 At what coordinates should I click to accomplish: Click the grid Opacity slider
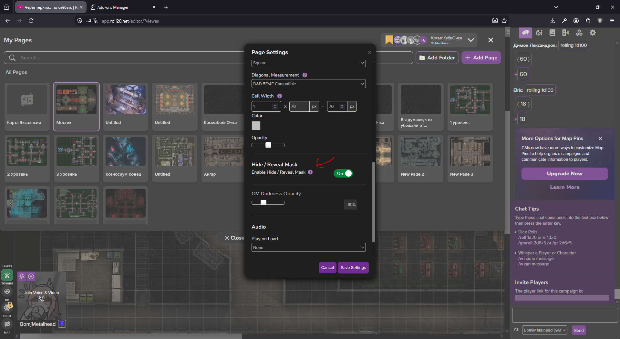(268, 145)
